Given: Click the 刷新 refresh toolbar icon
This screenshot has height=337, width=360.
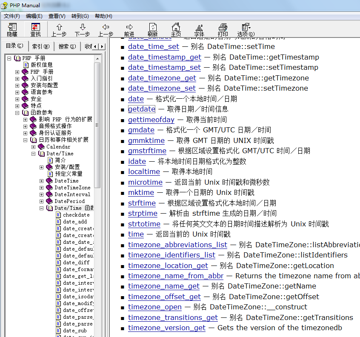Looking at the screenshot, I should 153,29.
